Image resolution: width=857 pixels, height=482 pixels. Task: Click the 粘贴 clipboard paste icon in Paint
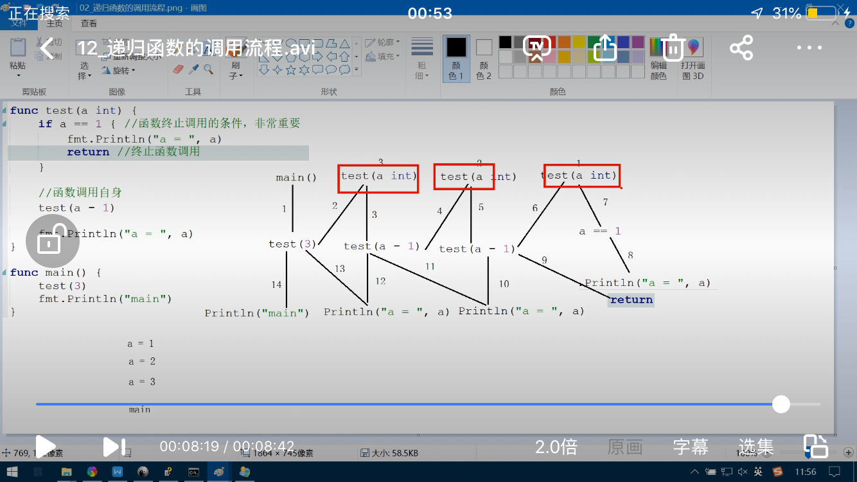click(x=18, y=47)
